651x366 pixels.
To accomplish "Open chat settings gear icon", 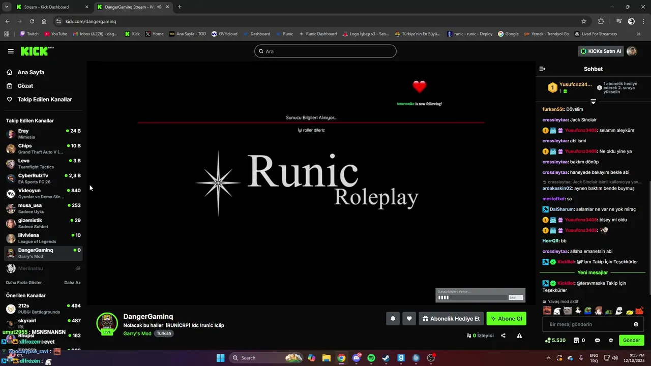I will pyautogui.click(x=611, y=341).
